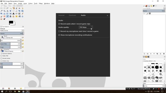Open File Explorer from the taskbar
The image size is (166, 93).
click(x=19, y=91)
